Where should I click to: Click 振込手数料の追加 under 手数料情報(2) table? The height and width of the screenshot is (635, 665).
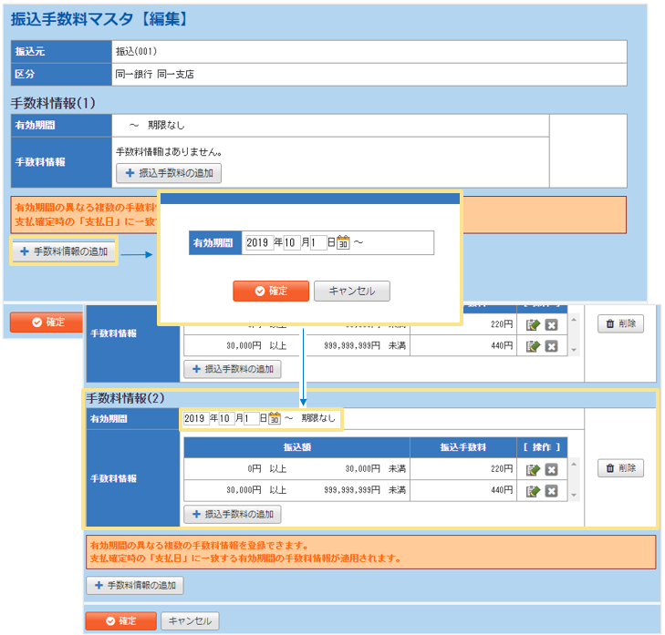233,514
